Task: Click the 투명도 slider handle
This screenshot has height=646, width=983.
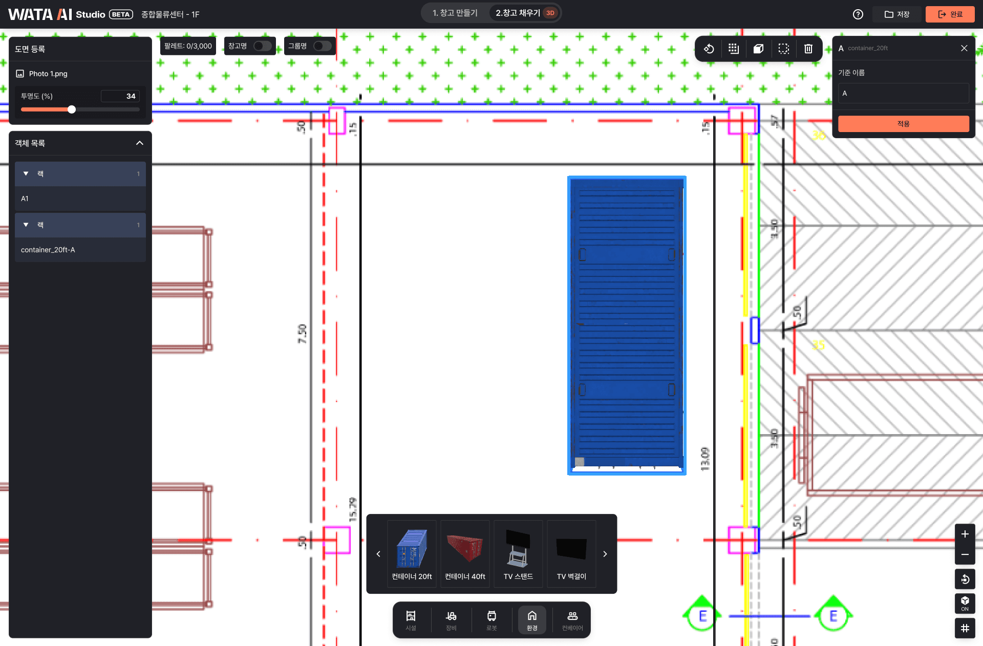Action: tap(72, 110)
